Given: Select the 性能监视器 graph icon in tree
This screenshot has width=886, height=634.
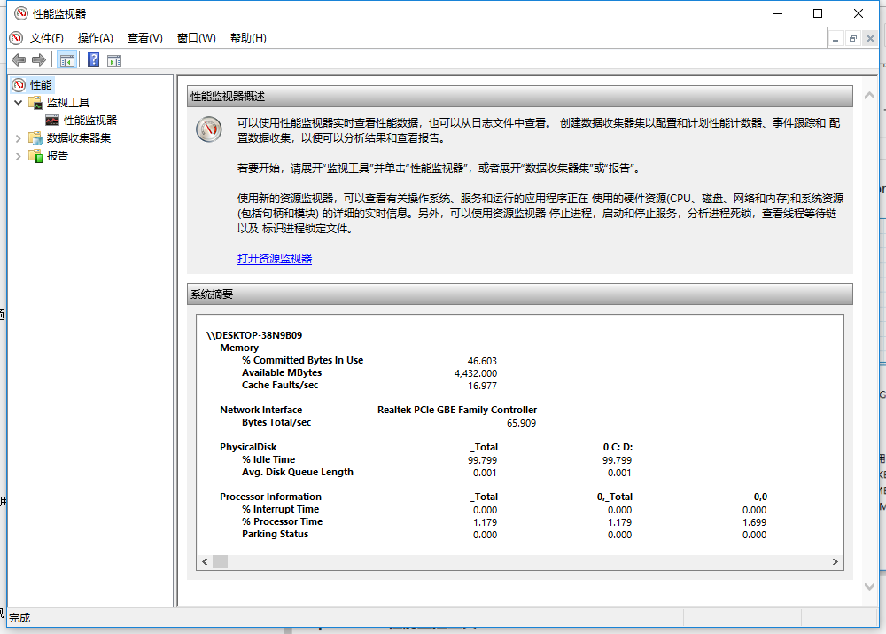Looking at the screenshot, I should point(51,120).
